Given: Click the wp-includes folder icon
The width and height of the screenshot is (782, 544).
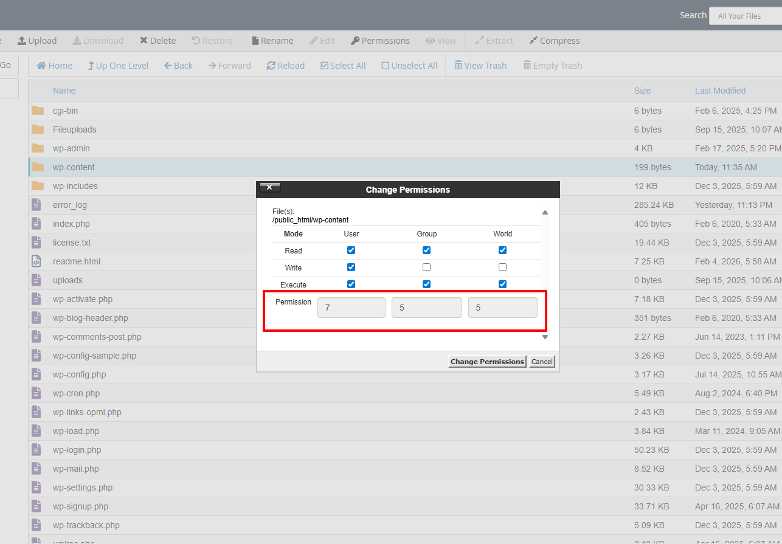Looking at the screenshot, I should 38,186.
